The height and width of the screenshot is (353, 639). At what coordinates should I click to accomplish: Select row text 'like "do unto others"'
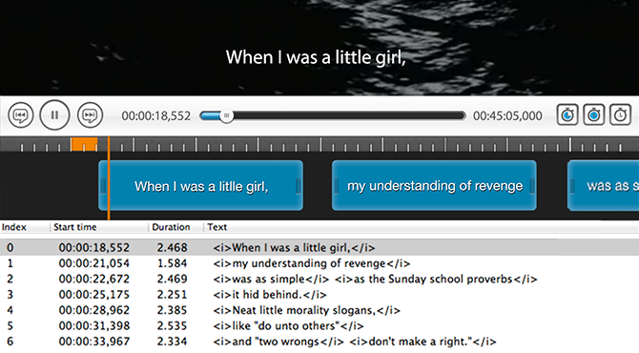[x=286, y=325]
